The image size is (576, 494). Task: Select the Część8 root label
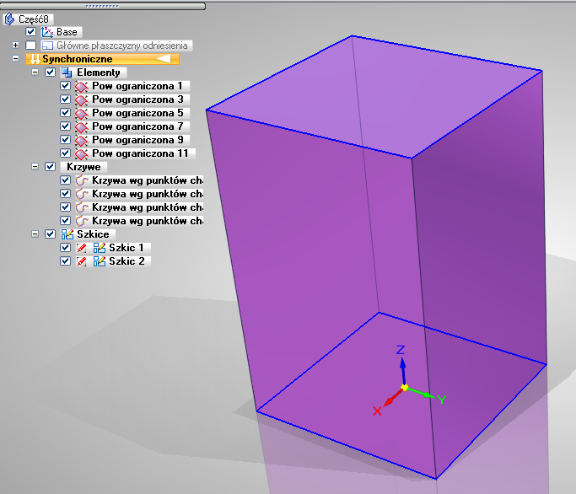coord(34,19)
